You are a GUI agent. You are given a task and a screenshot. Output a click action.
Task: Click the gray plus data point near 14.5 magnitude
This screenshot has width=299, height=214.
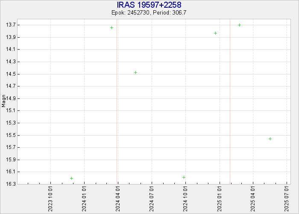(x=135, y=72)
